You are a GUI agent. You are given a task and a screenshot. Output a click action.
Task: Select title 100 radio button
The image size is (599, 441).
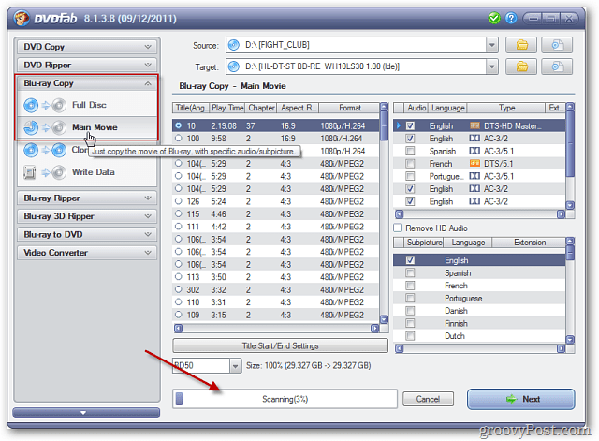(x=179, y=138)
